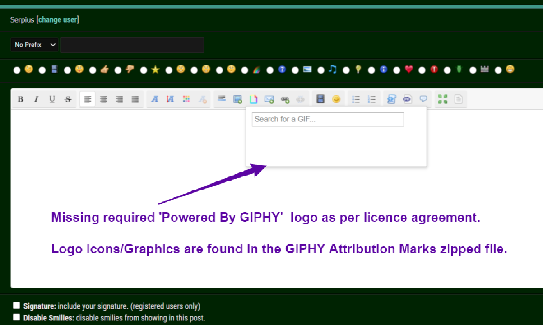Insert a hyperlink
543x325 pixels.
click(285, 99)
